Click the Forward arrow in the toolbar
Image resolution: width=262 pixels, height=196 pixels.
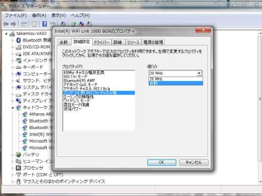(14, 24)
